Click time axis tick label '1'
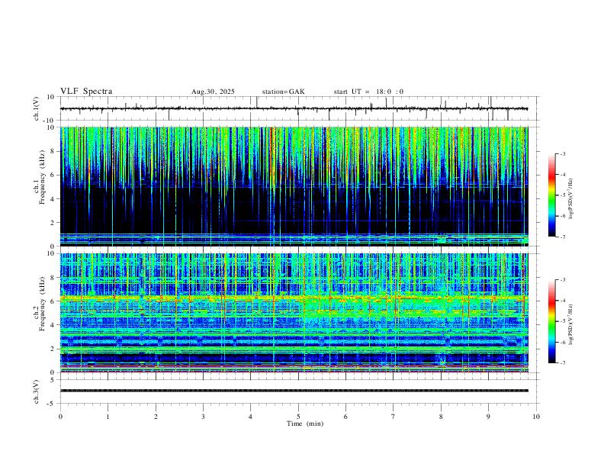 108,417
